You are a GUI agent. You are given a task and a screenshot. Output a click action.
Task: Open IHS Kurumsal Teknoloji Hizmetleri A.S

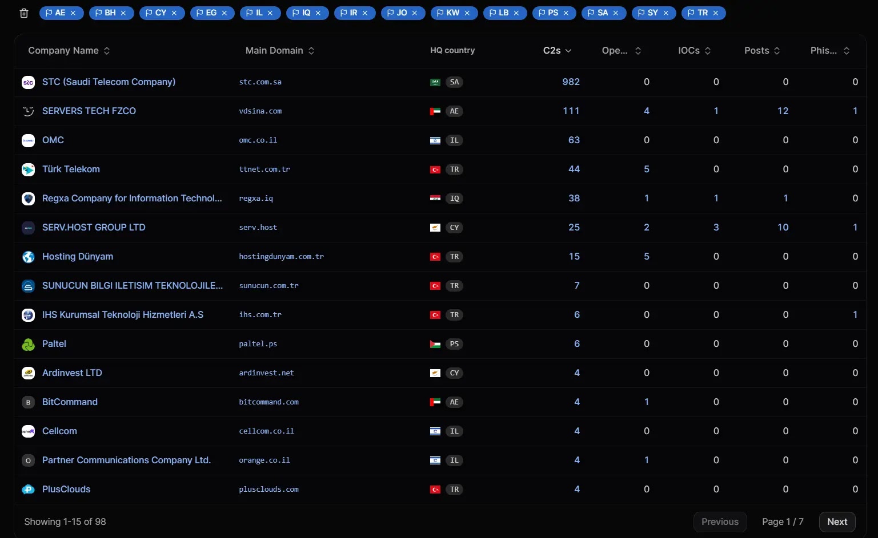(x=123, y=315)
